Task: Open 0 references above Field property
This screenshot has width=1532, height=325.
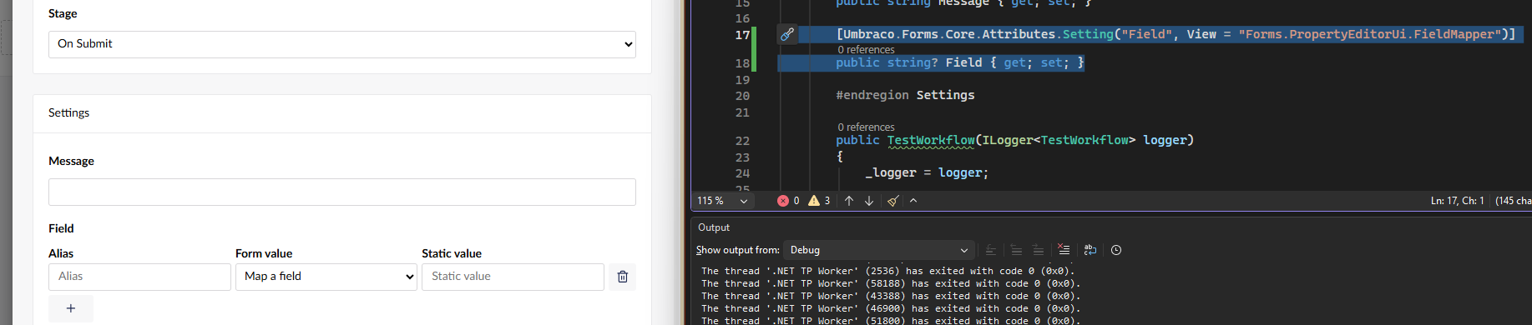Action: pyautogui.click(x=866, y=50)
